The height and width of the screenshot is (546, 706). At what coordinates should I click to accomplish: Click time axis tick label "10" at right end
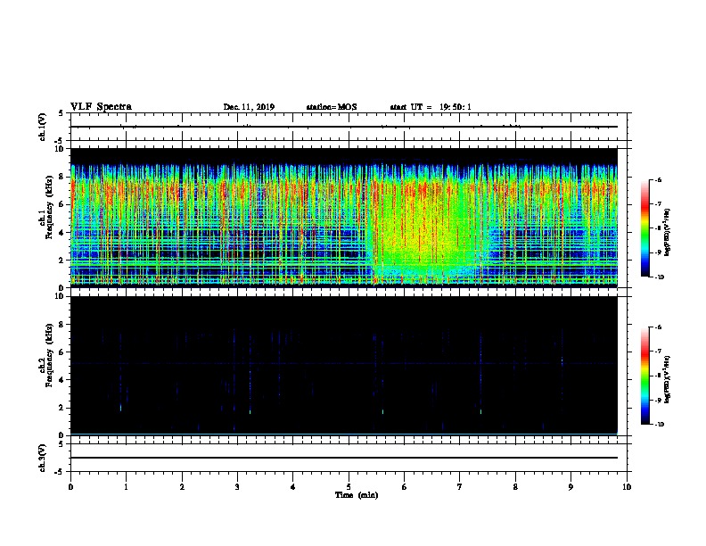[627, 486]
